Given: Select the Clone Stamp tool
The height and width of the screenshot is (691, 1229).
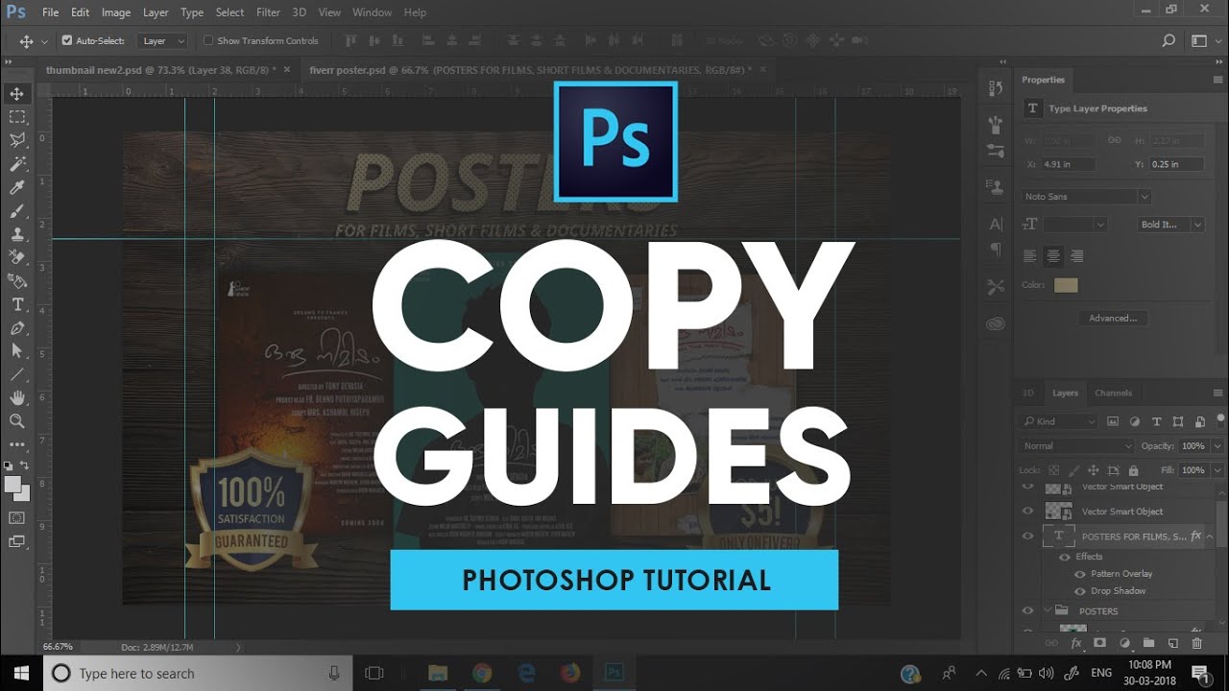Looking at the screenshot, I should pos(16,234).
